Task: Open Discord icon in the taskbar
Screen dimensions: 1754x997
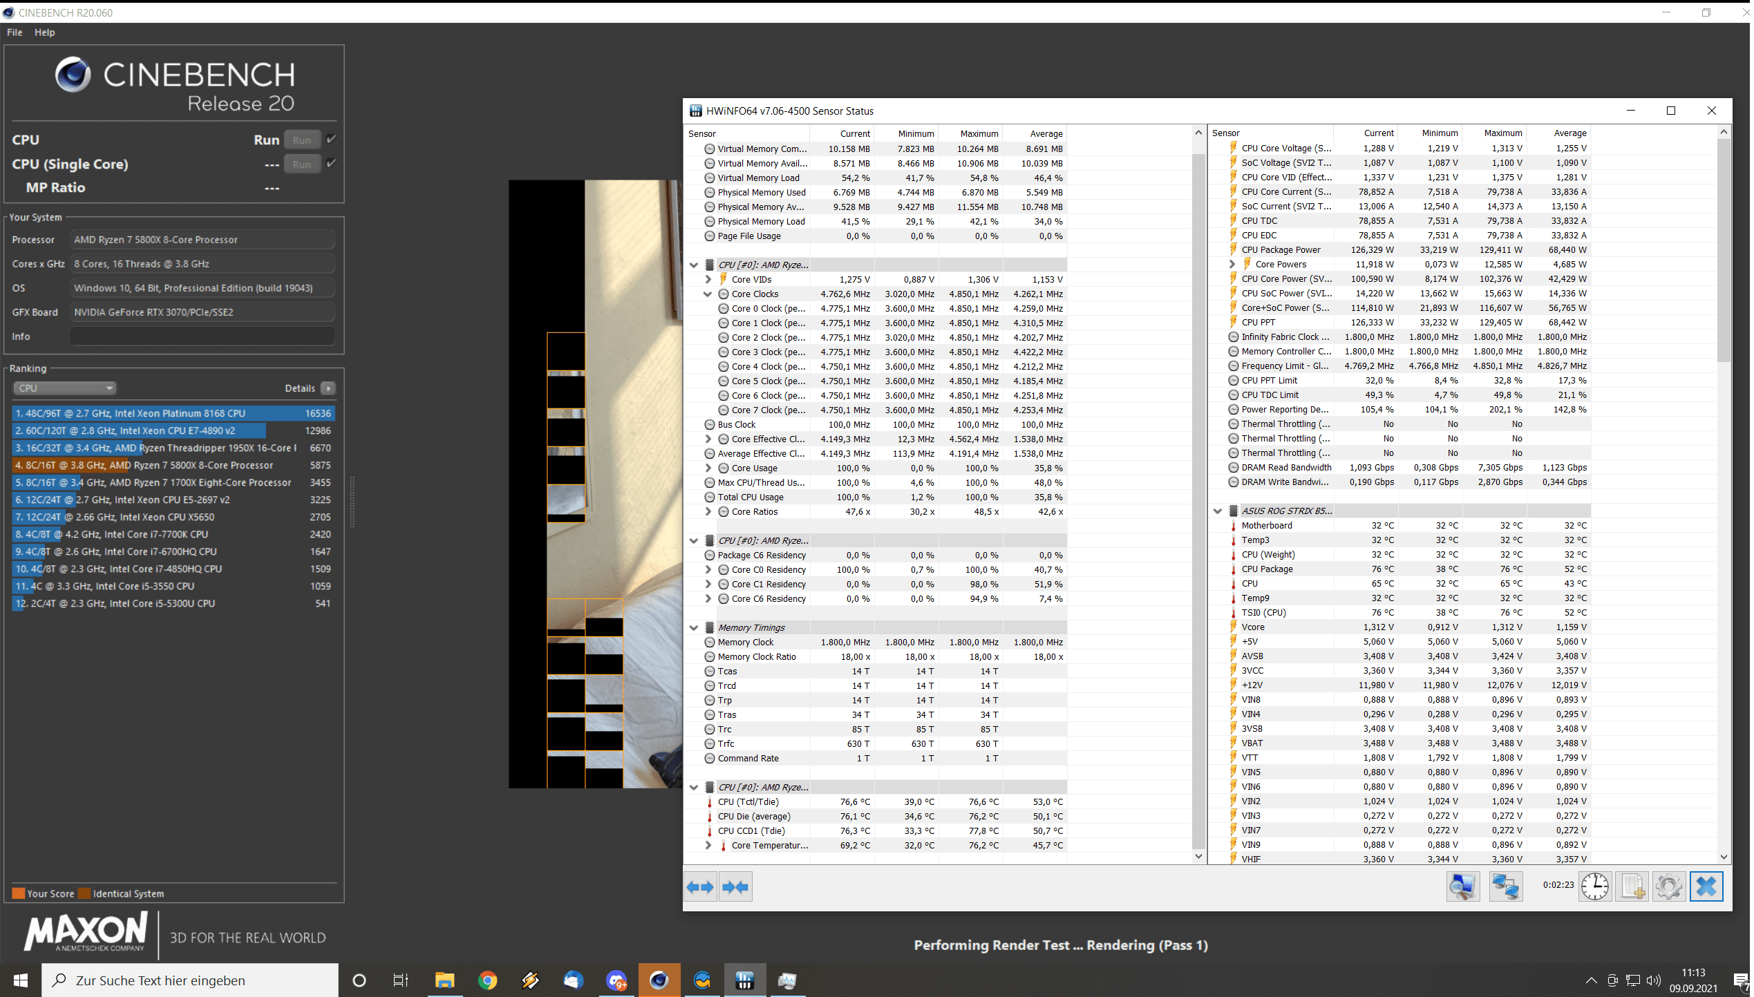Action: 616,980
